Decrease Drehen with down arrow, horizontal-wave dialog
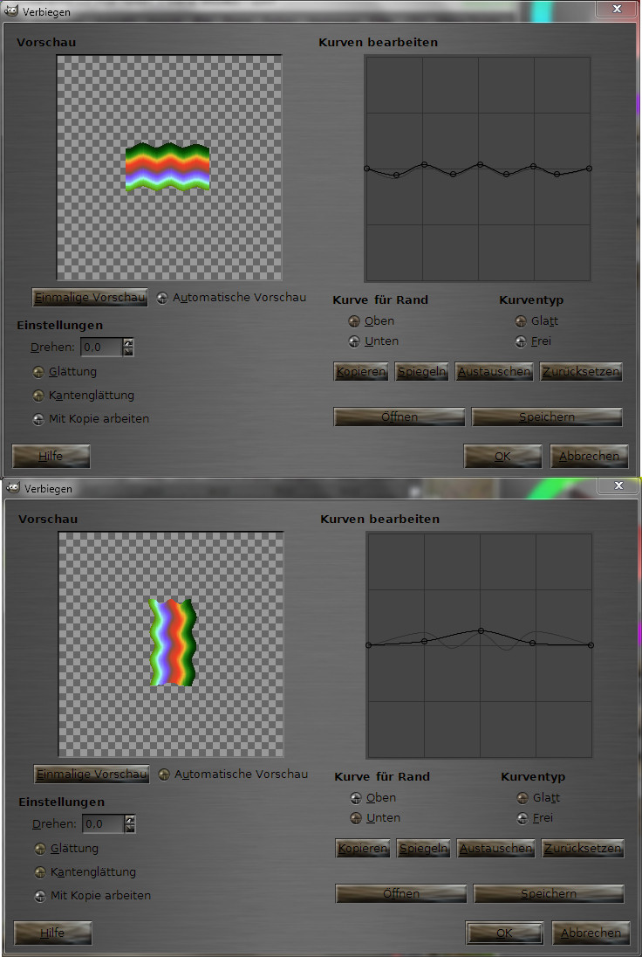The height and width of the screenshot is (957, 642). [128, 352]
